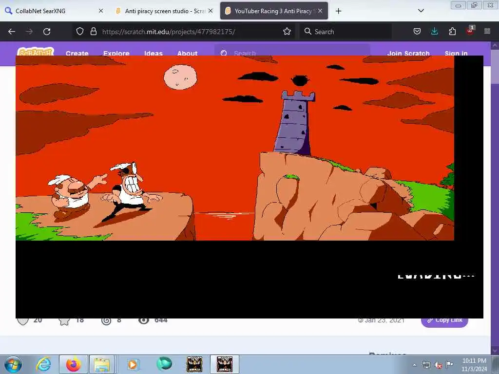Click the Scratch site search field

point(292,51)
